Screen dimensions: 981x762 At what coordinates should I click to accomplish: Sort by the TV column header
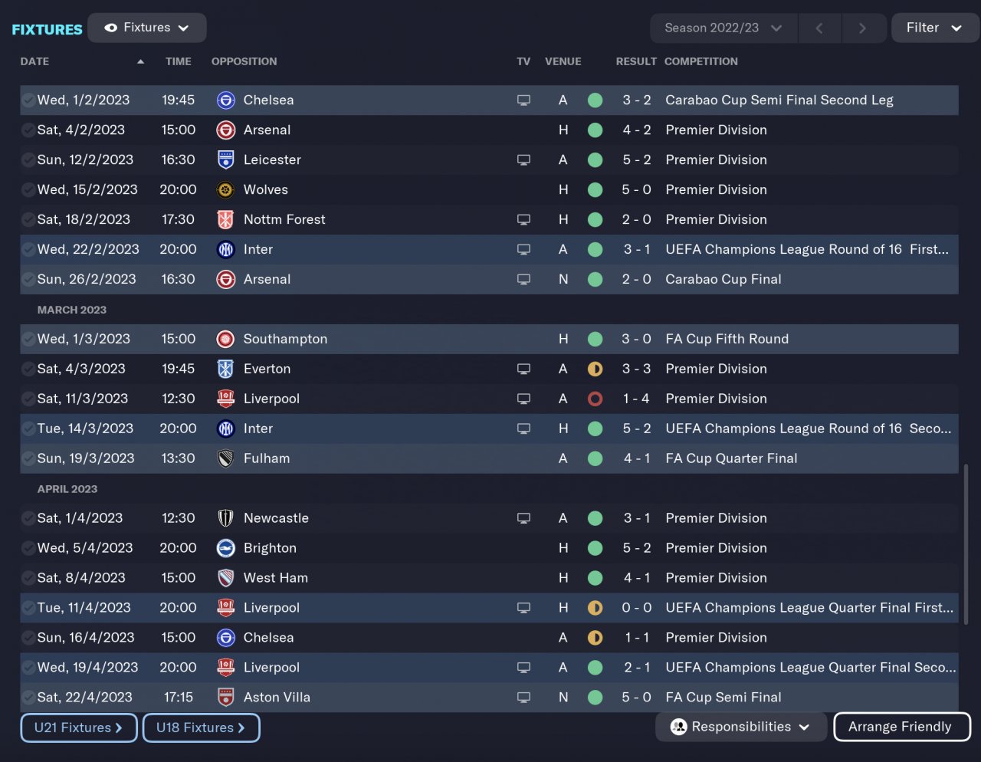point(523,61)
